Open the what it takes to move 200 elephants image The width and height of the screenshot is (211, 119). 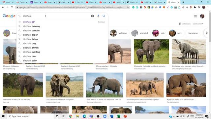[x=105, y=85]
